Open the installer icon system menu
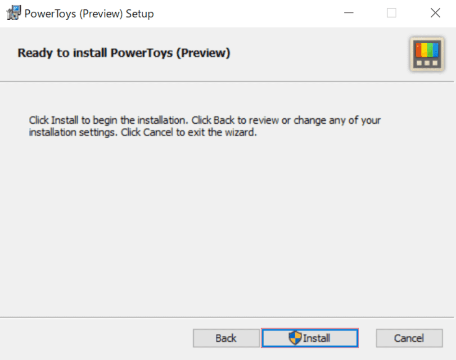This screenshot has width=456, height=360. (x=14, y=13)
